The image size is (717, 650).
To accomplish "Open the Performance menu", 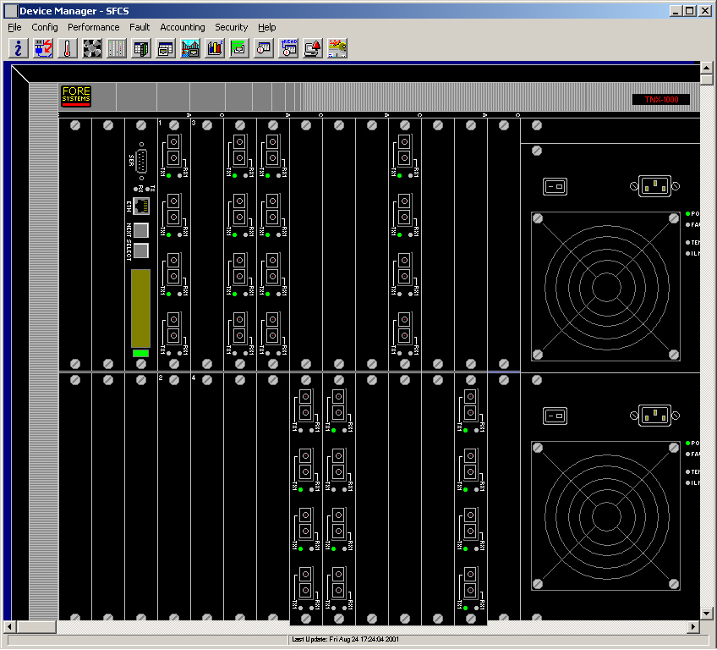I will pyautogui.click(x=94, y=27).
